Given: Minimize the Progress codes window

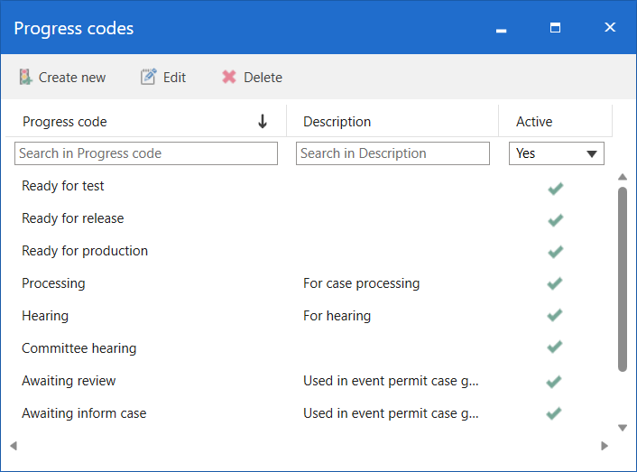Looking at the screenshot, I should pos(502,31).
